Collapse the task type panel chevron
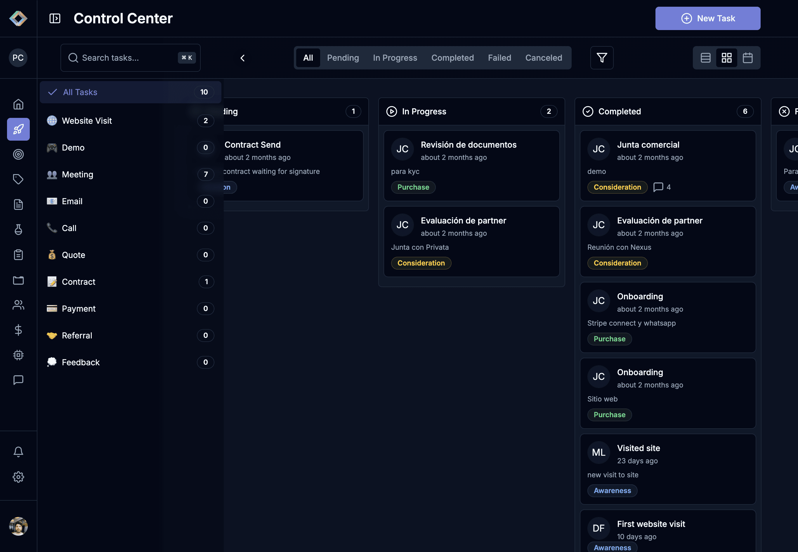The width and height of the screenshot is (798, 552). pyautogui.click(x=242, y=58)
